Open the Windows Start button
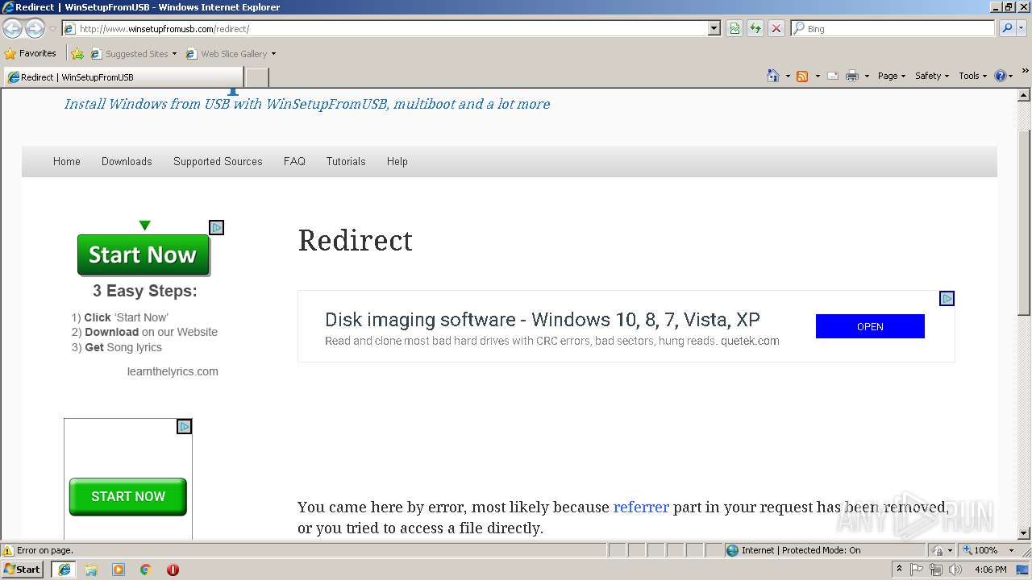The width and height of the screenshot is (1032, 580). pos(23,569)
